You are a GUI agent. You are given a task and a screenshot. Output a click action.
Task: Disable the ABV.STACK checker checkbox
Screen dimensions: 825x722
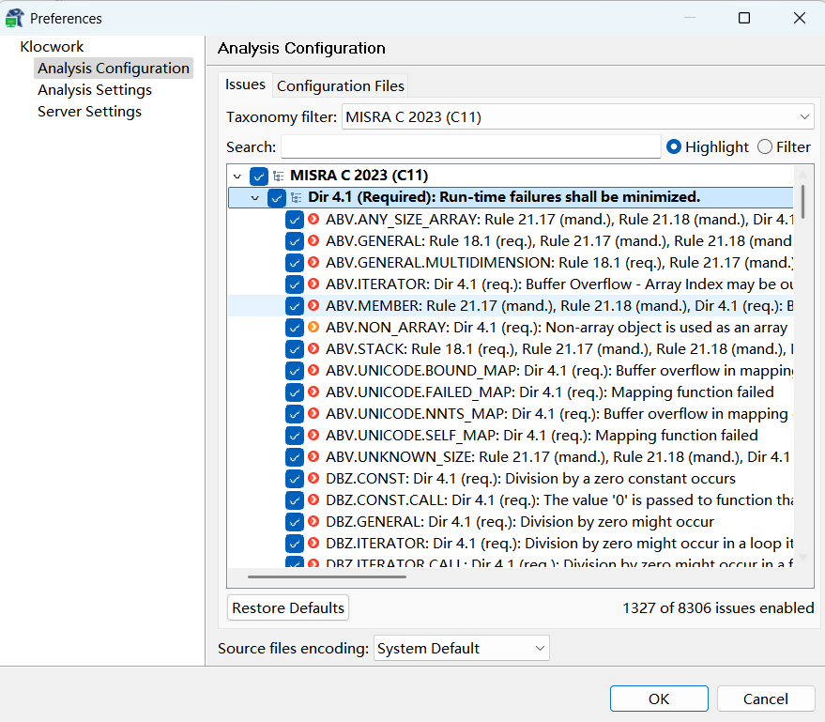[295, 349]
